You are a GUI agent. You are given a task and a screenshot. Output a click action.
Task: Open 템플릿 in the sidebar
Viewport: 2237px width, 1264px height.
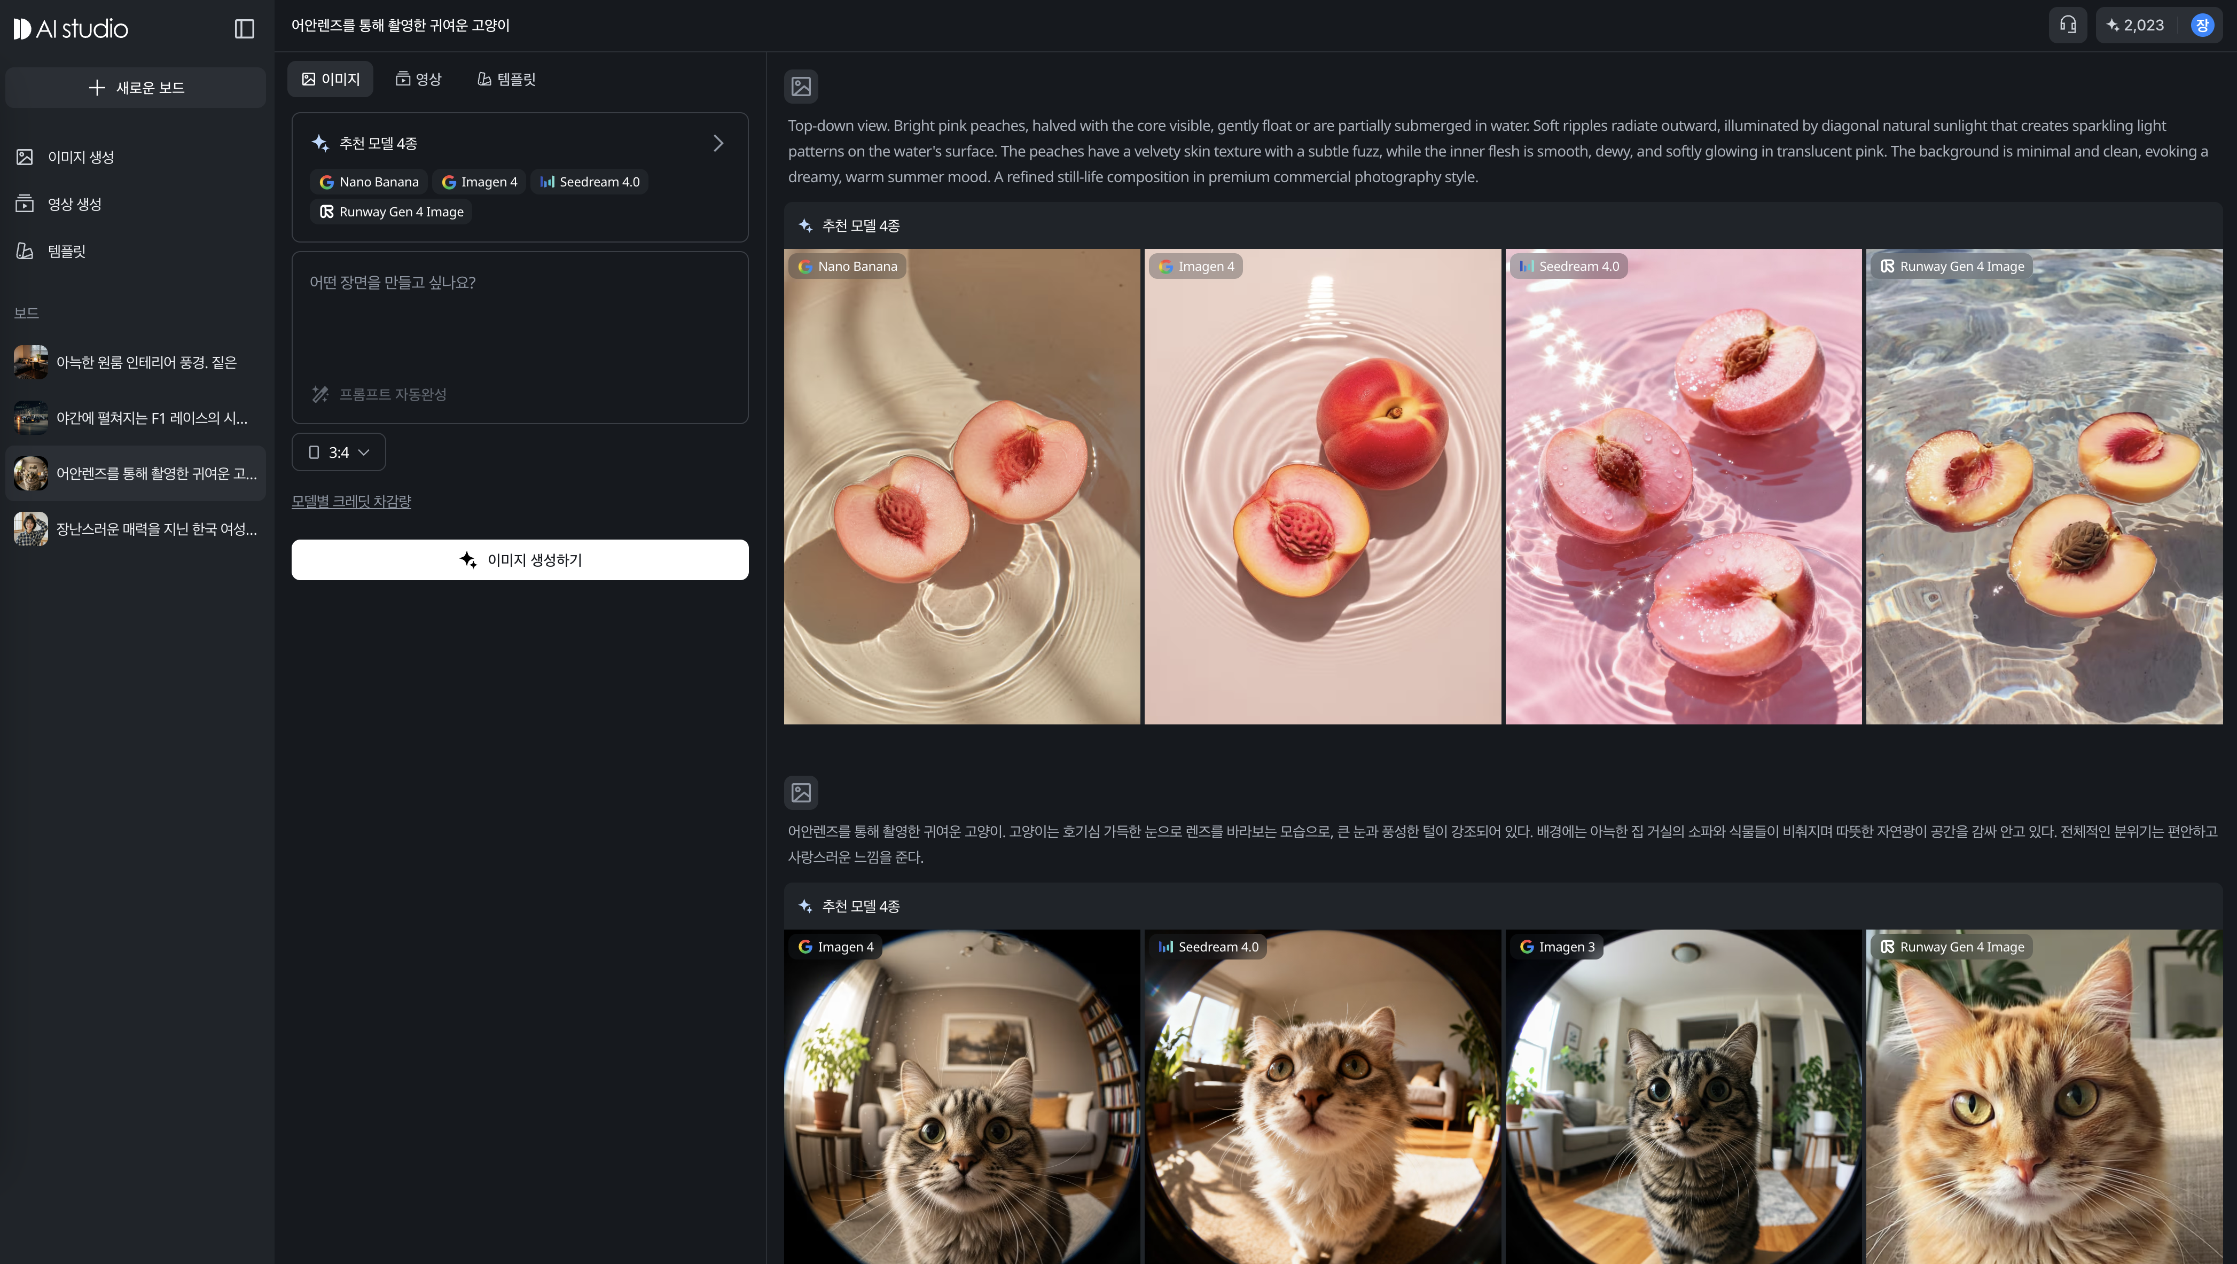point(66,251)
